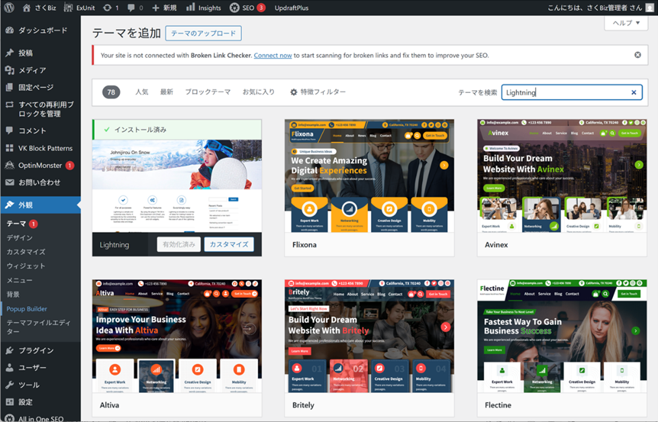Switch to the 人気 filter tab

pyautogui.click(x=142, y=92)
